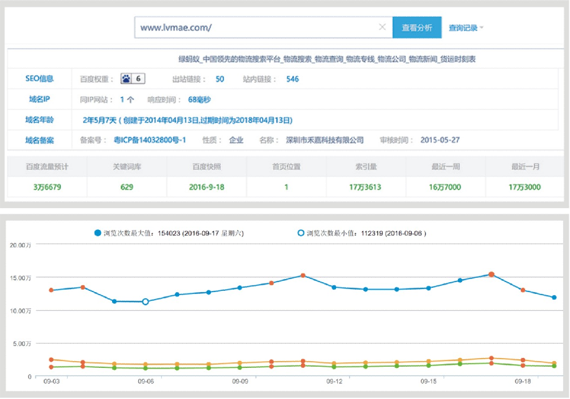Click the Baidu paw weight icon
Image resolution: width=570 pixels, height=399 pixels.
click(126, 78)
